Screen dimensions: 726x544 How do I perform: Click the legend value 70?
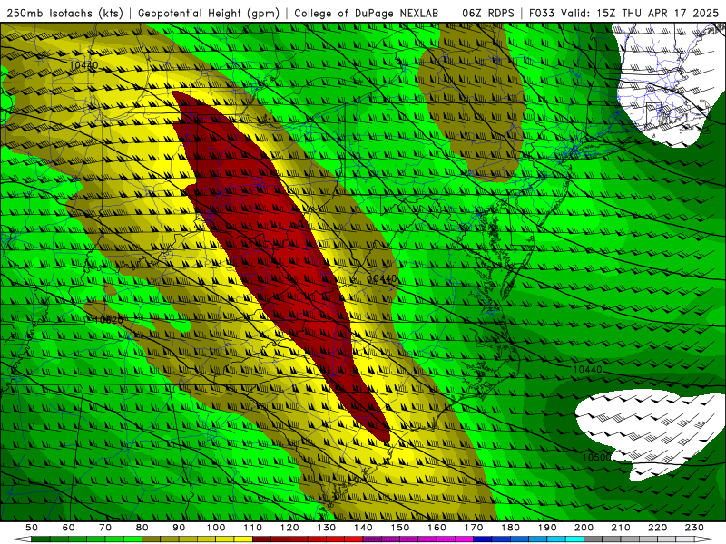[x=105, y=528]
